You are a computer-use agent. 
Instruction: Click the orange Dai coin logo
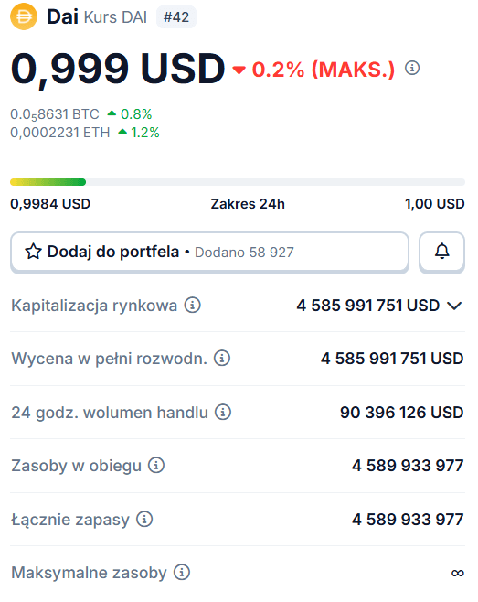(24, 16)
